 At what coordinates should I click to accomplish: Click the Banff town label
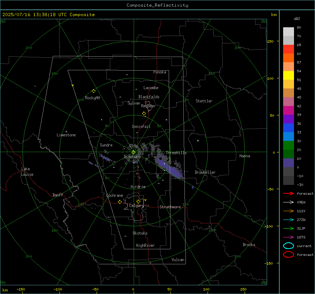(x=58, y=195)
